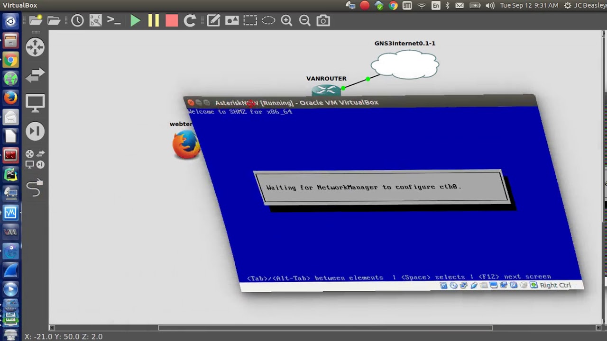
Task: Open the clock Tue Sep 12 9:31 AM
Action: click(529, 6)
